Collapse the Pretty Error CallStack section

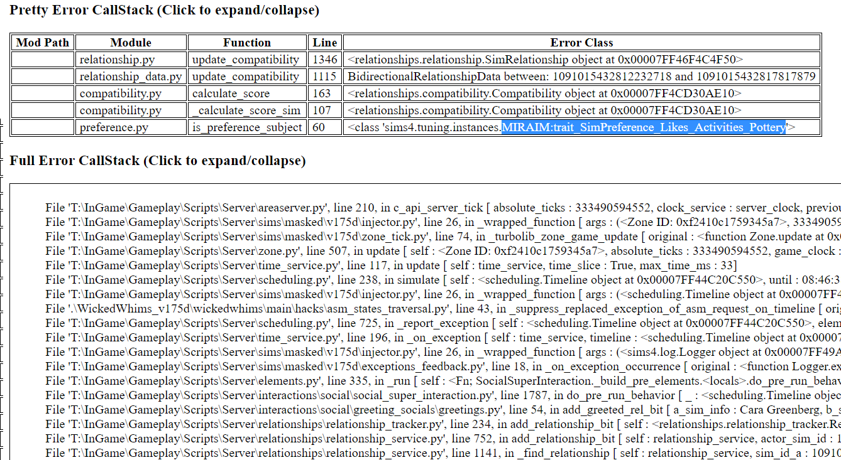click(x=164, y=10)
